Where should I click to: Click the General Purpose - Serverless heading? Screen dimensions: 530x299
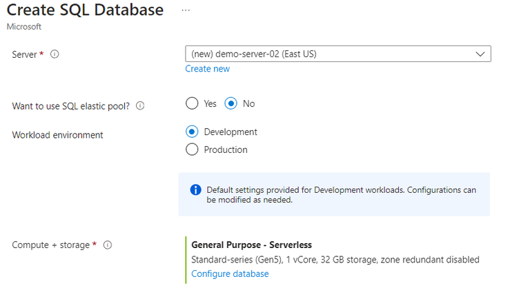pyautogui.click(x=251, y=245)
